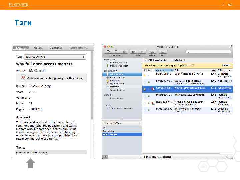Toggle full screen with the window arrow
Screen dimensions: 240x180
[231, 47]
